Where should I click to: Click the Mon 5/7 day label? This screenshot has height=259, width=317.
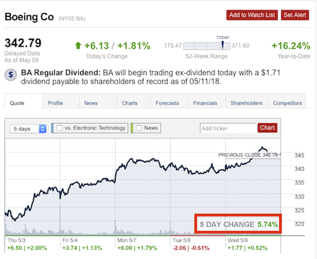click(x=127, y=240)
